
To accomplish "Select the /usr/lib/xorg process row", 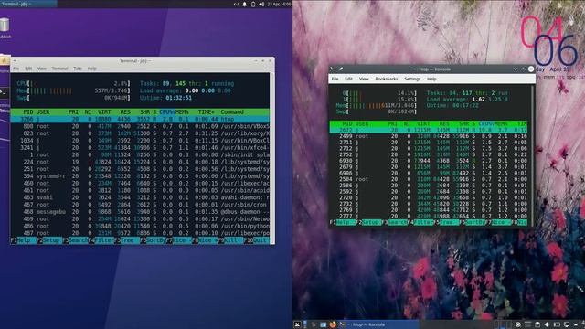I will [140, 133].
